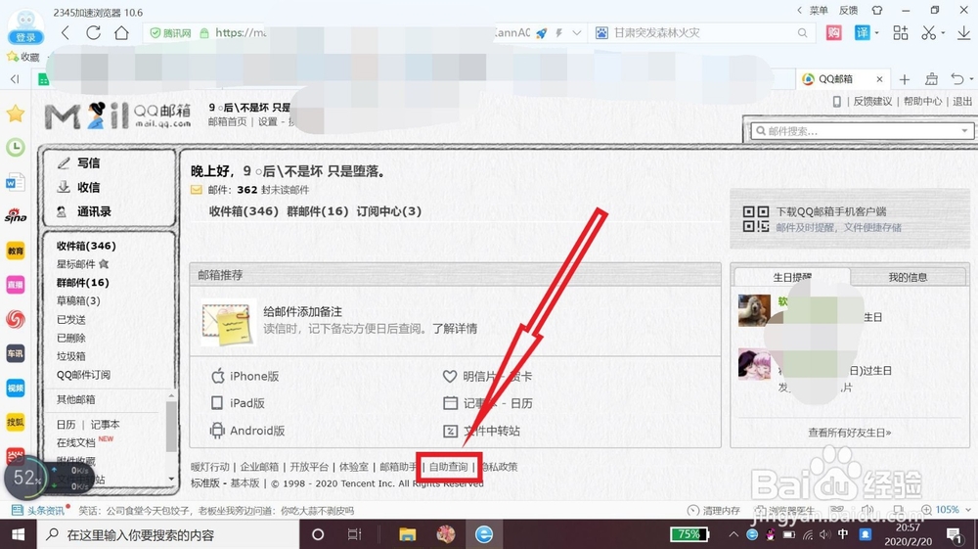The height and width of the screenshot is (549, 978).
Task: Open the history clock sidebar icon
Action: [x=16, y=147]
